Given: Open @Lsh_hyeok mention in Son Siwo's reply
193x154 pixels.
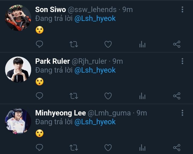Looking at the screenshot, I should pos(95,18).
